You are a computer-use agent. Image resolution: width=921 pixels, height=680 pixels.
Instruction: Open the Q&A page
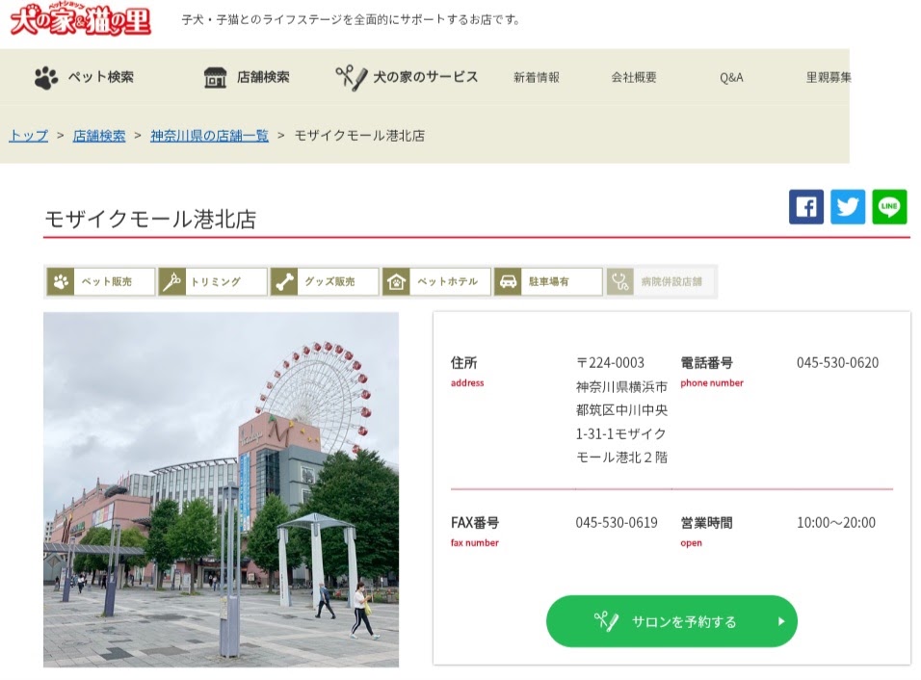click(731, 77)
